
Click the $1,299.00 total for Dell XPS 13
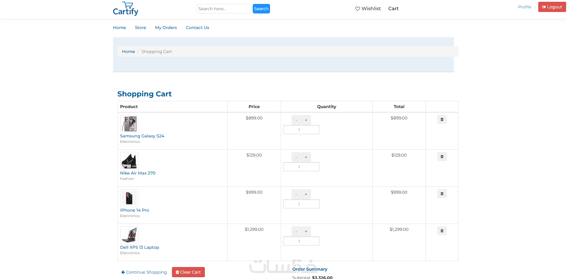click(x=399, y=229)
